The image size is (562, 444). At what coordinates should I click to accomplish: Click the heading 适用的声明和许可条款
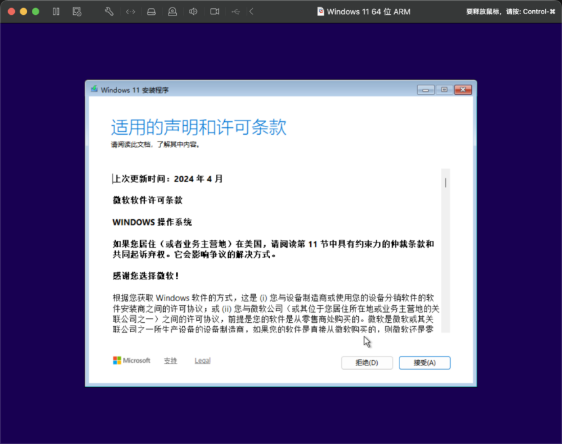(198, 127)
